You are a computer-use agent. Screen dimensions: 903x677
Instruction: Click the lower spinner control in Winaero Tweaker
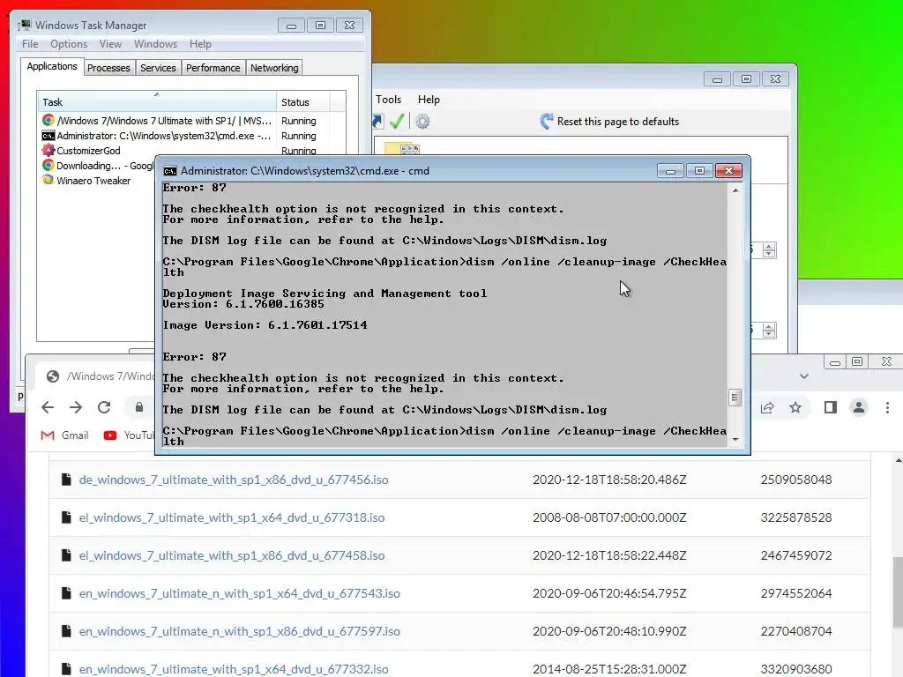tap(769, 331)
